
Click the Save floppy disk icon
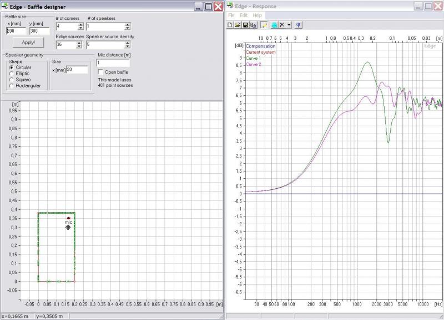[245, 25]
